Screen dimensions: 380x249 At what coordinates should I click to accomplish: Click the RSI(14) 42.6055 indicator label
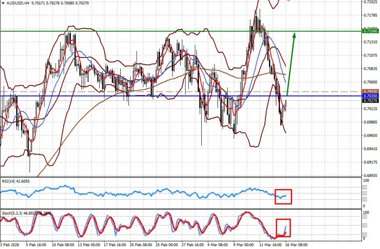16,181
